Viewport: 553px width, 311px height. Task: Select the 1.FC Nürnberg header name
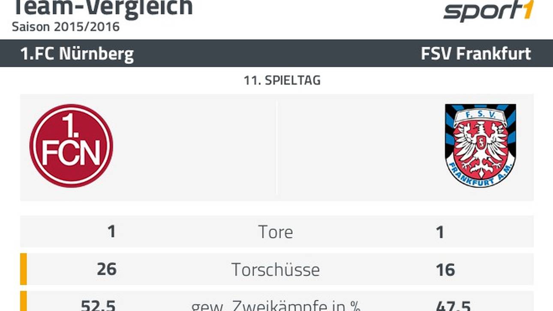[x=77, y=54]
